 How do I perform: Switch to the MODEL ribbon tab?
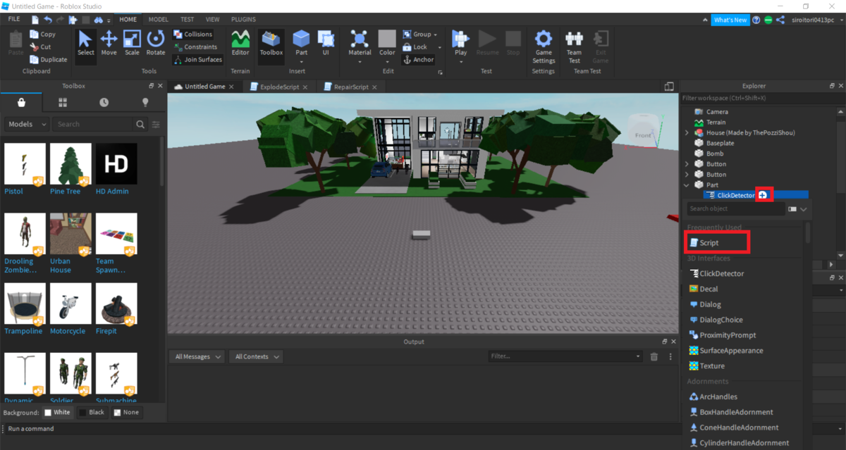pyautogui.click(x=158, y=20)
